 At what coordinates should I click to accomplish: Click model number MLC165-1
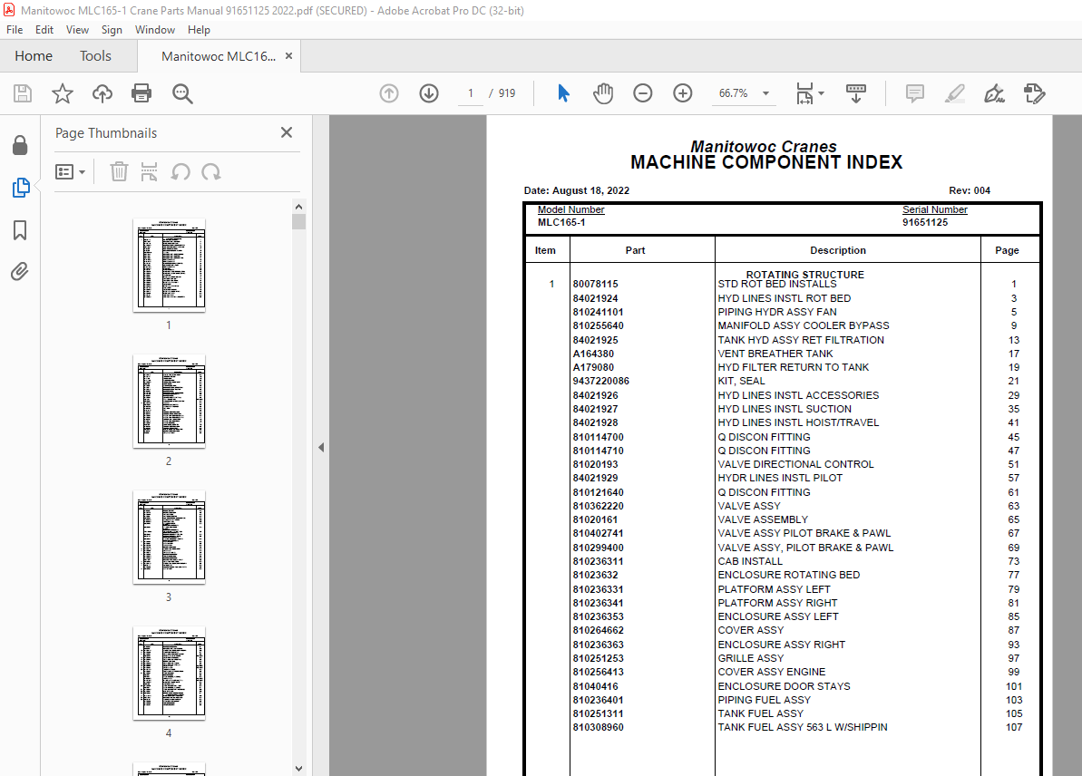[561, 222]
